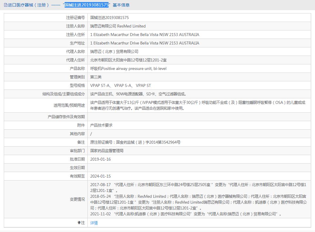Click product name 呼吸机Positive airway pressure unit
Screen dimensions: 315x232
coord(128,68)
